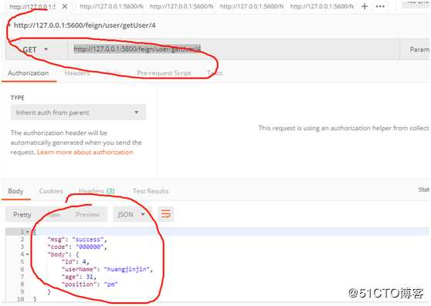The height and width of the screenshot is (306, 431).
Task: Toggle word wrap icon in response
Action: pos(166,214)
